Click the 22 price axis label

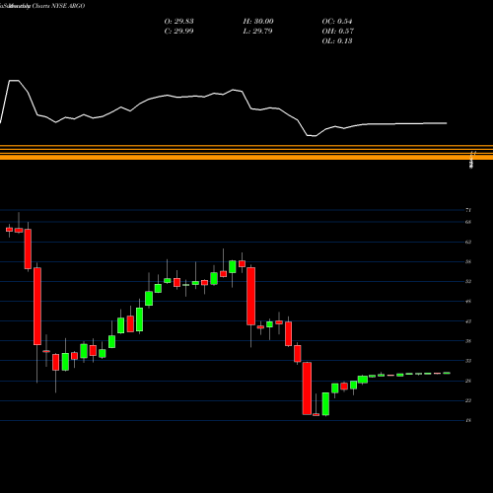click(x=468, y=400)
